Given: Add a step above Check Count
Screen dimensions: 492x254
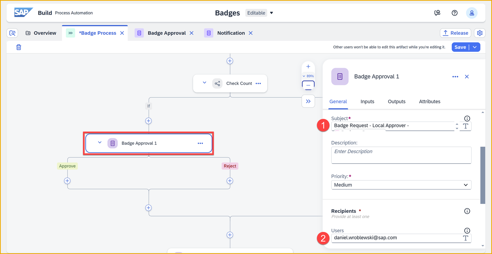Looking at the screenshot, I should (x=230, y=61).
